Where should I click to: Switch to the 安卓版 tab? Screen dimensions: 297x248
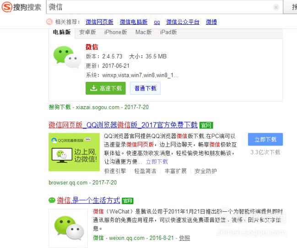87,32
